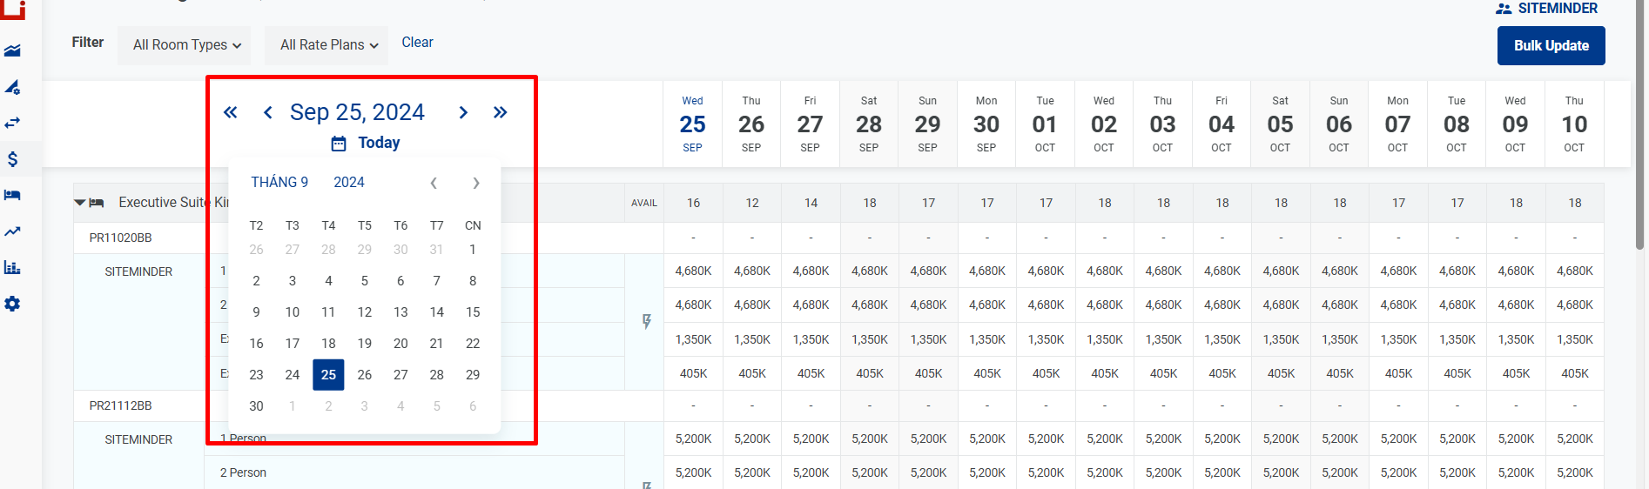1649x489 pixels.
Task: Click the THÁNG 9 month selector
Action: point(279,183)
